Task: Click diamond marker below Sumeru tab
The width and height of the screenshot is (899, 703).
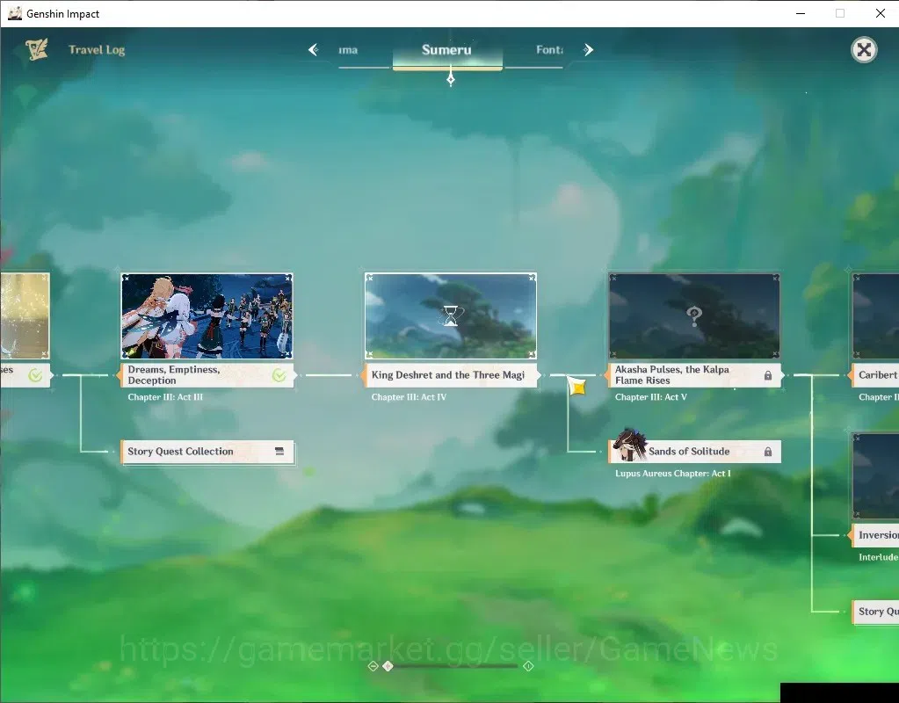Action: pyautogui.click(x=451, y=79)
